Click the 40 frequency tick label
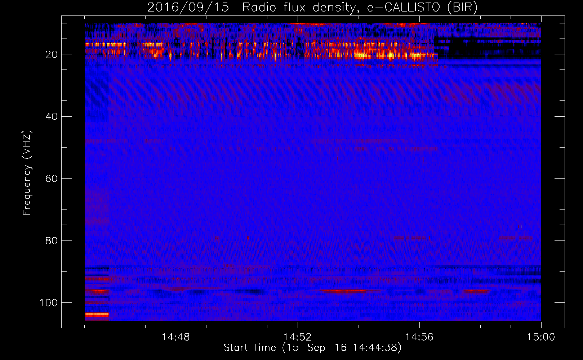 pyautogui.click(x=52, y=117)
